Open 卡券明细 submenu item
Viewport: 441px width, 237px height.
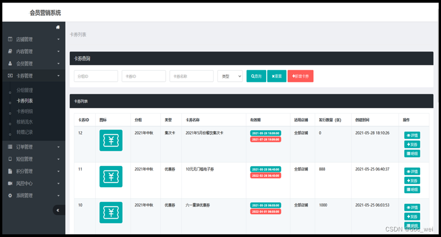(x=25, y=111)
